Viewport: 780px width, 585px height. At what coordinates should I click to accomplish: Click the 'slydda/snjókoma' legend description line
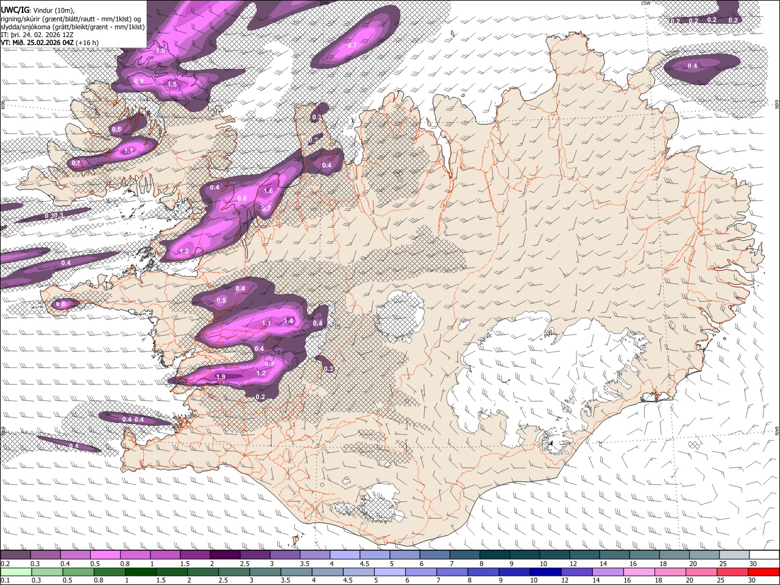tap(73, 27)
